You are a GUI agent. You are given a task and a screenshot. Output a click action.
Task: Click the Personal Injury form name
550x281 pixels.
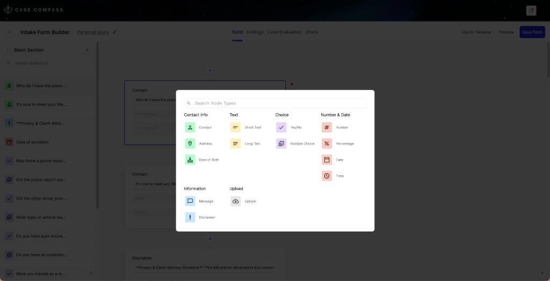(93, 32)
